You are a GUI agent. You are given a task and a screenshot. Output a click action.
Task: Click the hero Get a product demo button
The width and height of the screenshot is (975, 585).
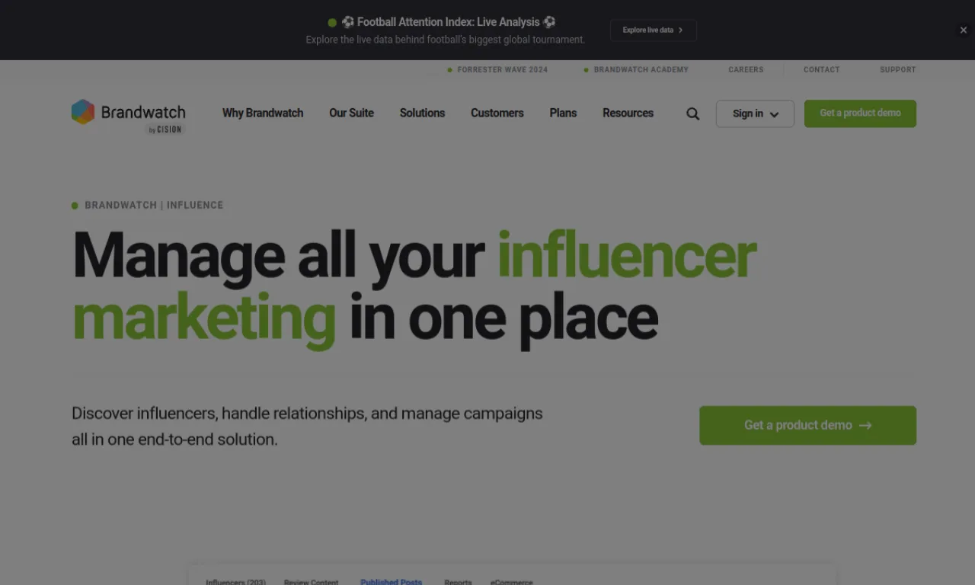pos(807,425)
